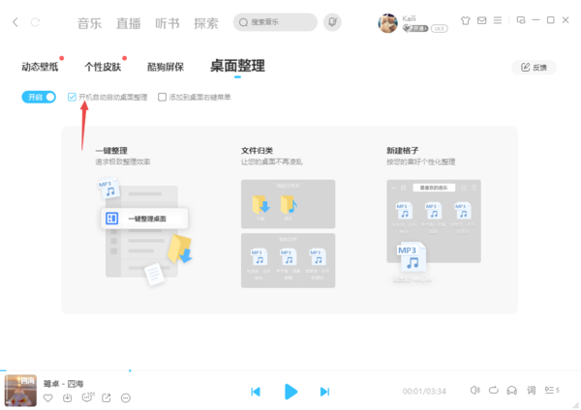Download the current song
This screenshot has width=581, height=410.
(68, 398)
